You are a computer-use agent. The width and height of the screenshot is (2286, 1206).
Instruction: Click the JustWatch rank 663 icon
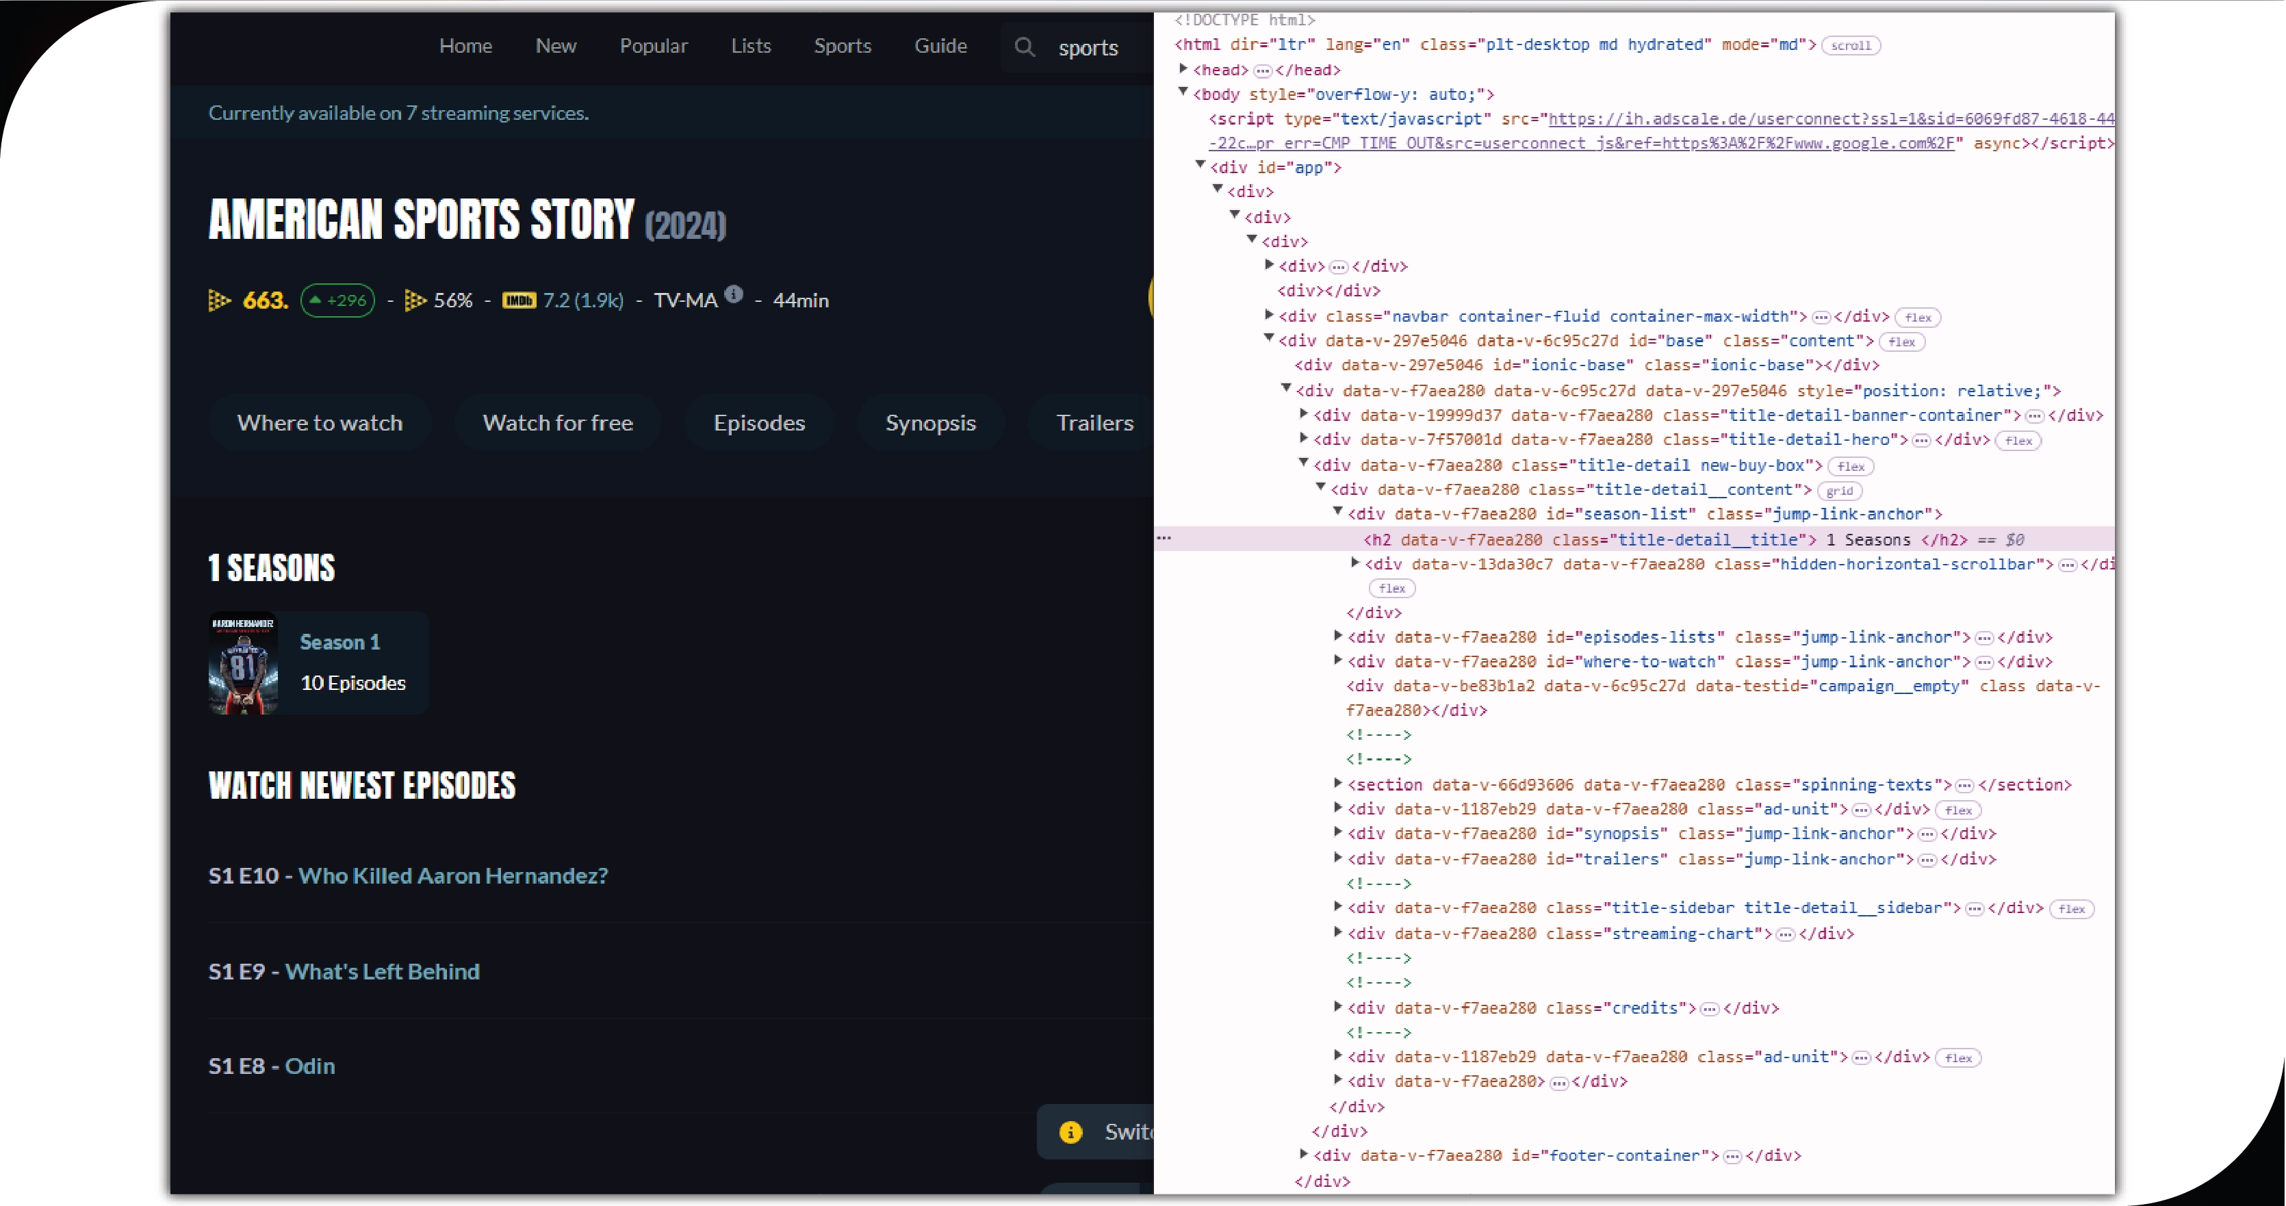[219, 301]
